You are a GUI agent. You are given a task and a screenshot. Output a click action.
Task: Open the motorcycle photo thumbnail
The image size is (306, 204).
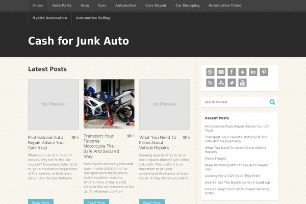pos(109,104)
